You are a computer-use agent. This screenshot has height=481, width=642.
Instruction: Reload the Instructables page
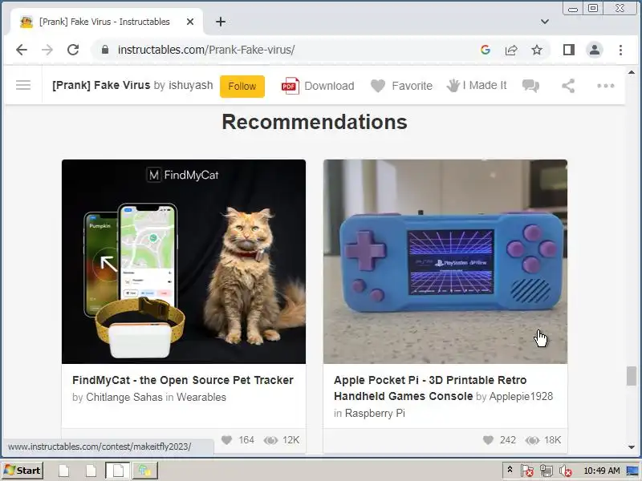73,50
